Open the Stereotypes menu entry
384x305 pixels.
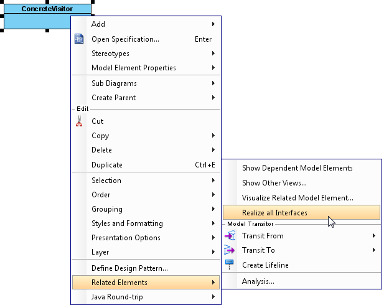(x=146, y=53)
